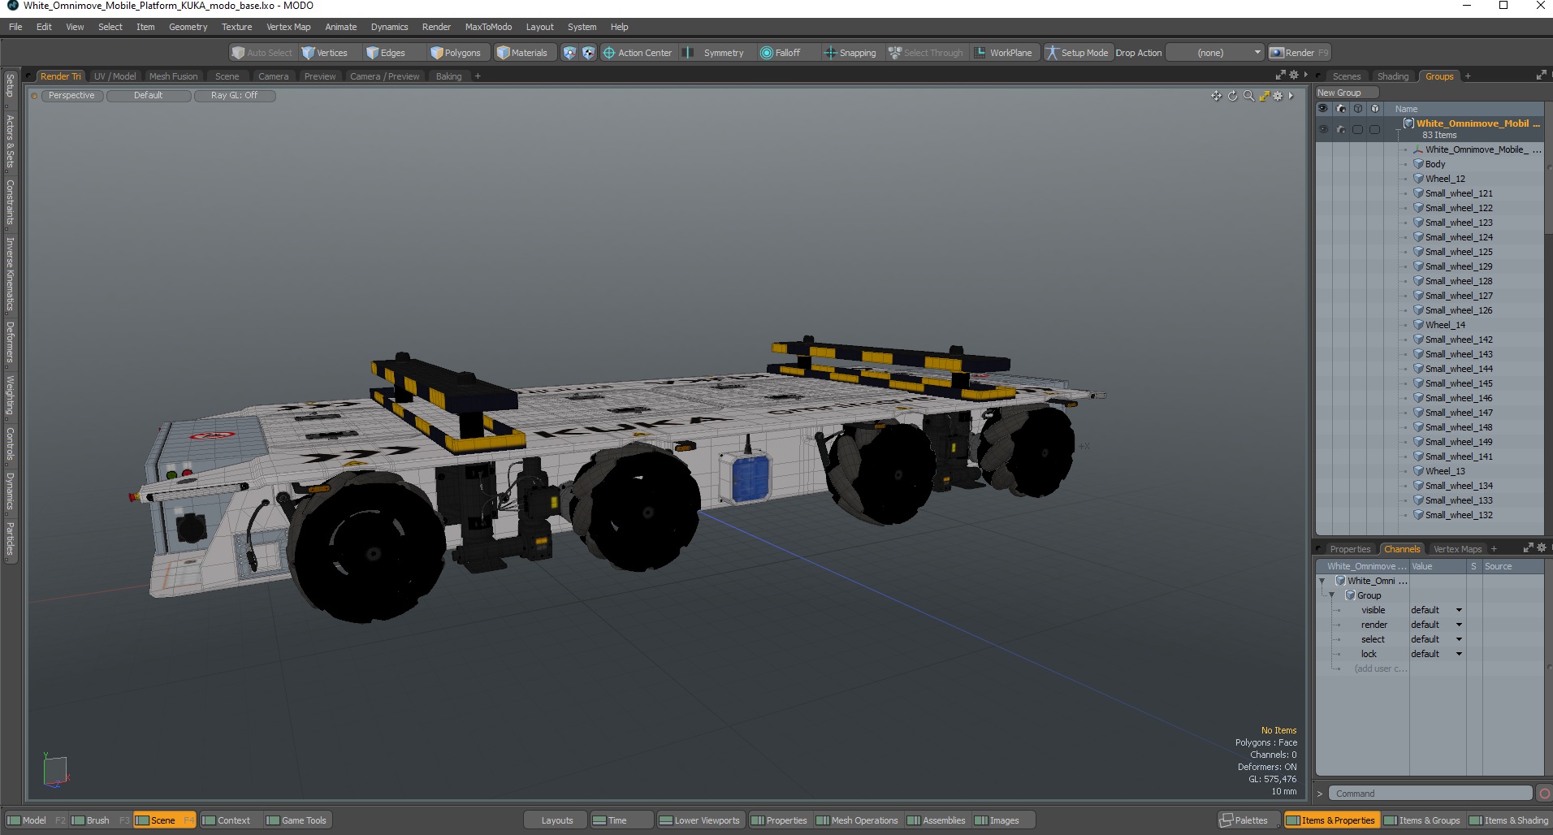Open Game Tools layout

click(x=297, y=820)
